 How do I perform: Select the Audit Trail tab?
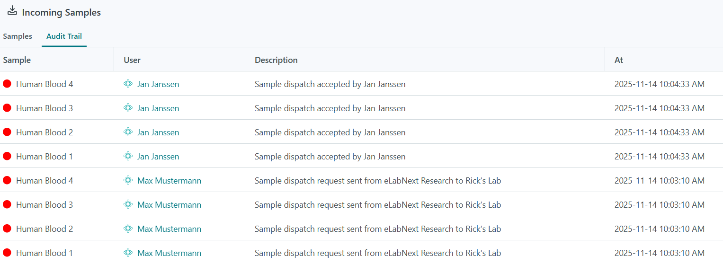64,36
